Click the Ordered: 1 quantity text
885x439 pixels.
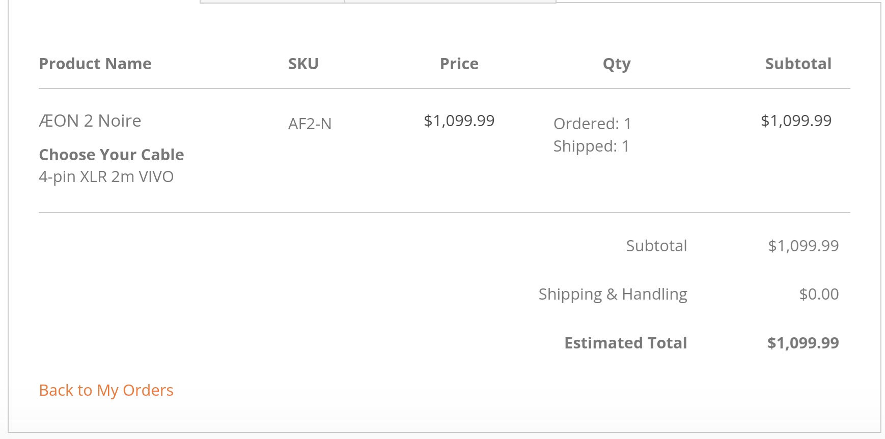[x=592, y=124]
